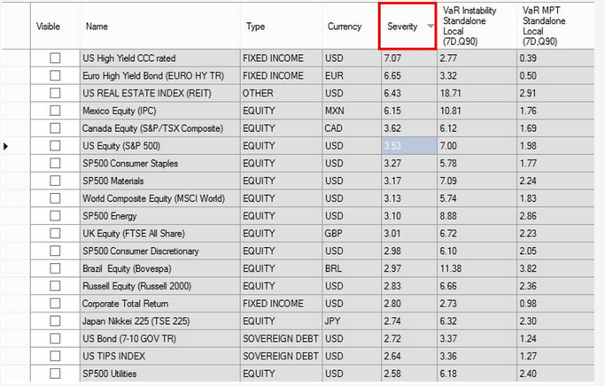Viewport: 605px width, 386px height.
Task: Enable Visible checkbox for Mexico Equity (IPC)
Action: [x=55, y=111]
